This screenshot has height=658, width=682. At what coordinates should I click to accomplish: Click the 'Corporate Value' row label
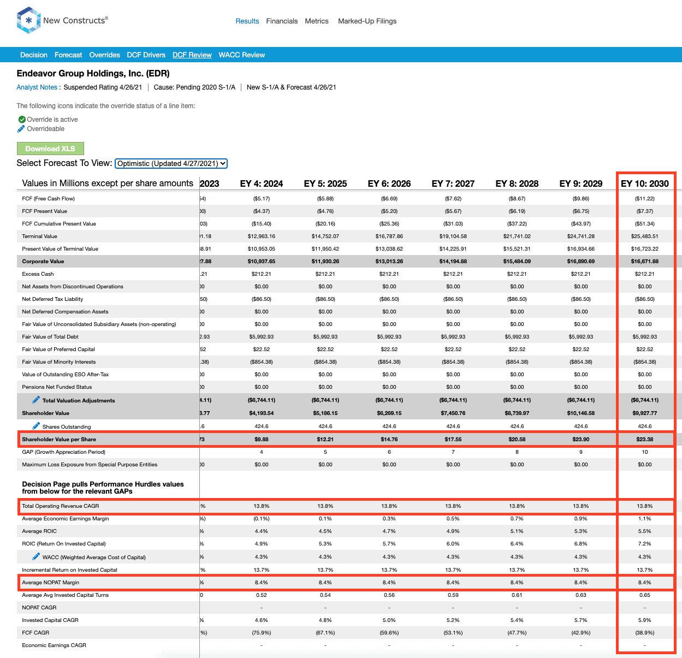(x=43, y=262)
